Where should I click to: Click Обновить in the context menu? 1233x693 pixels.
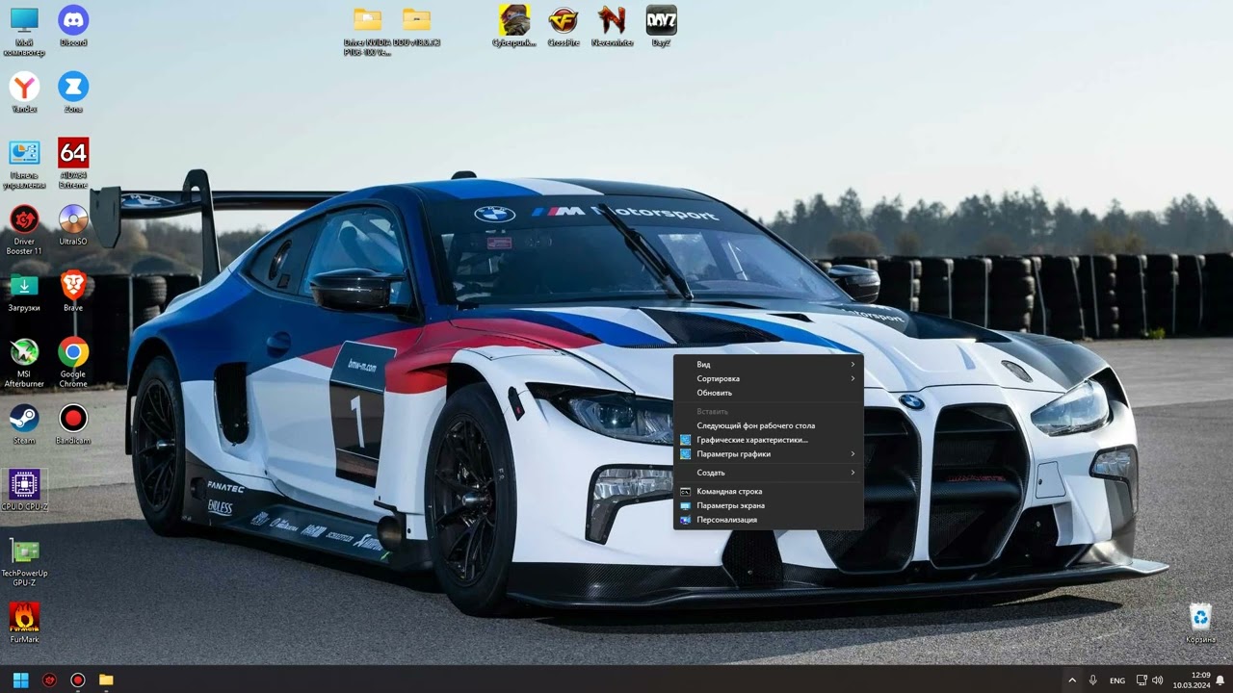[x=768, y=393]
